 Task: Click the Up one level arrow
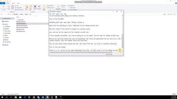[x=9, y=14]
